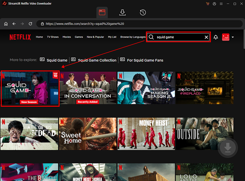This screenshot has height=181, width=245.
Task: Switch to the browser tab icon
Action: tap(102, 12)
